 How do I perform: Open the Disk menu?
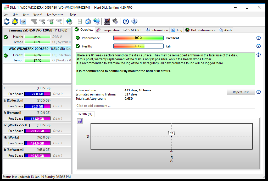pyautogui.click(x=15, y=14)
